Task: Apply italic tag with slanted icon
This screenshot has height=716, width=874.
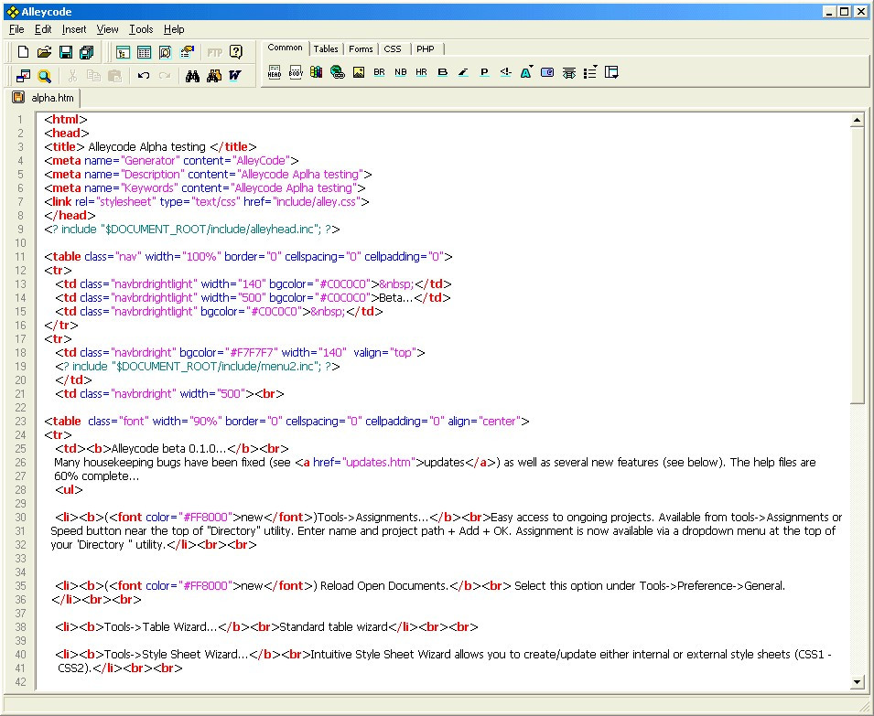Action: tap(463, 72)
